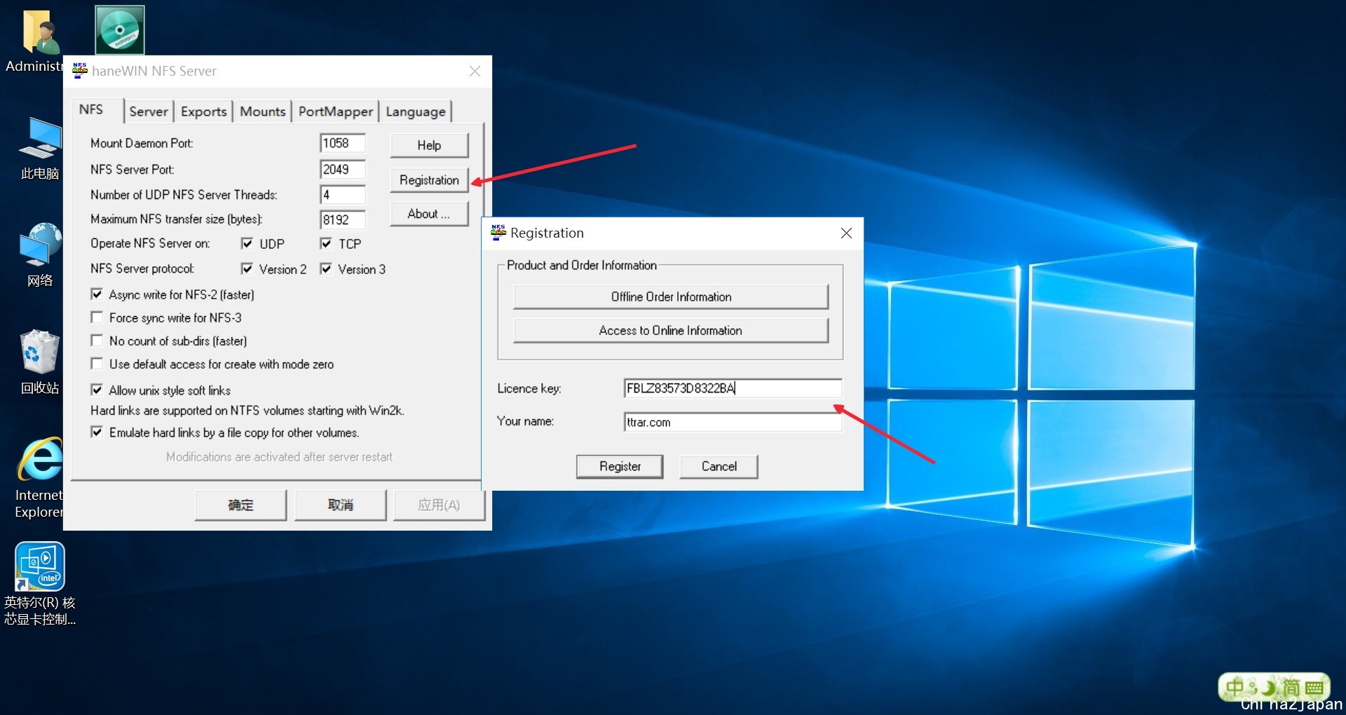Click the Mount Daemon Port field
Image resolution: width=1346 pixels, height=715 pixels.
click(343, 143)
